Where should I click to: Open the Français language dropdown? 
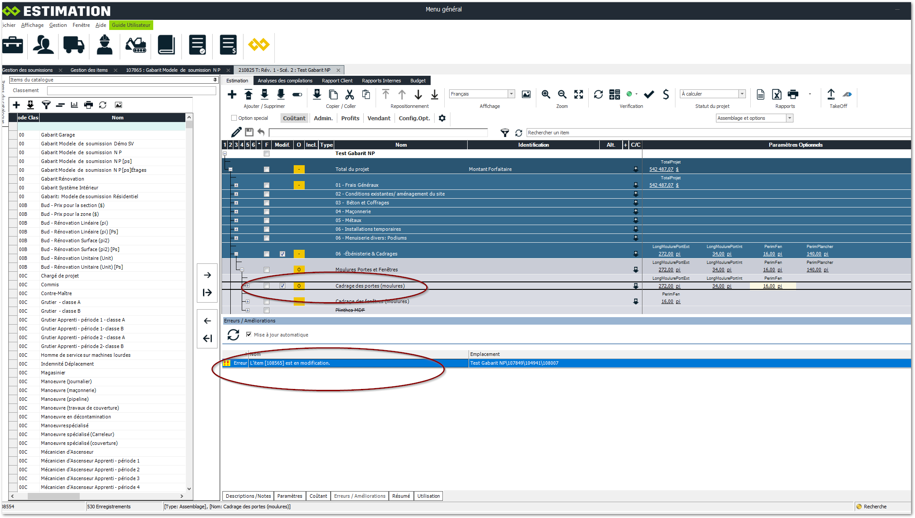(511, 94)
